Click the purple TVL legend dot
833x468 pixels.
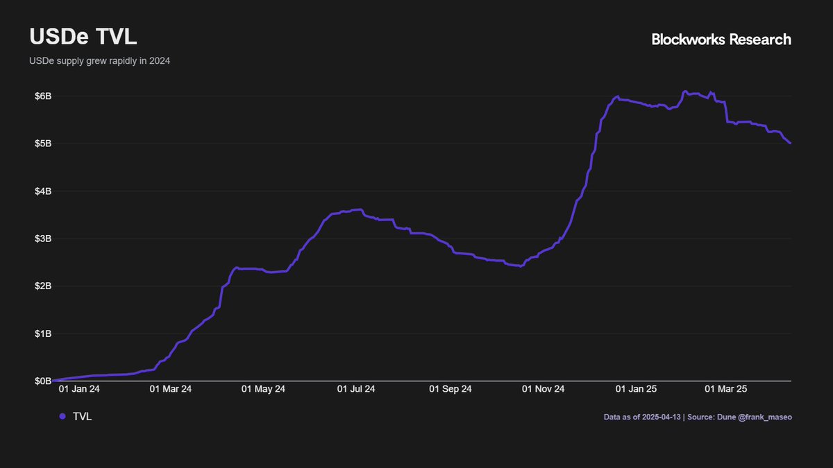[62, 417]
